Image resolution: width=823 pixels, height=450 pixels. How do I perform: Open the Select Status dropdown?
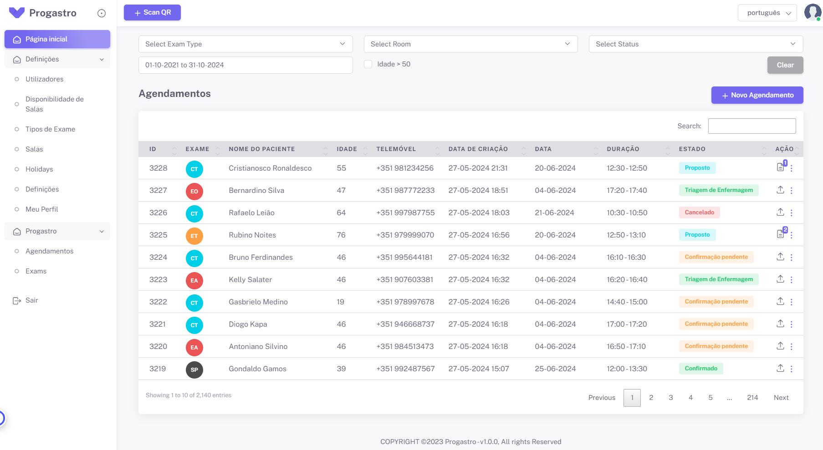(696, 44)
